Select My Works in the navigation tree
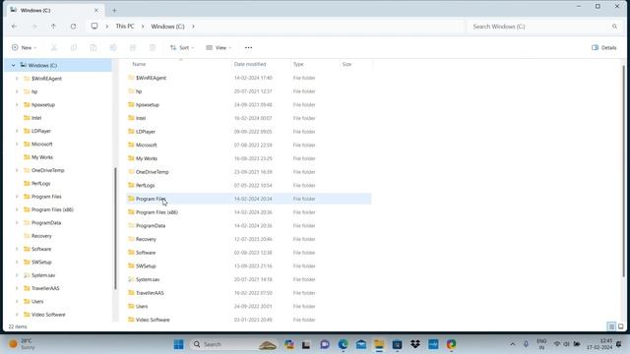630x354 pixels. coord(42,157)
